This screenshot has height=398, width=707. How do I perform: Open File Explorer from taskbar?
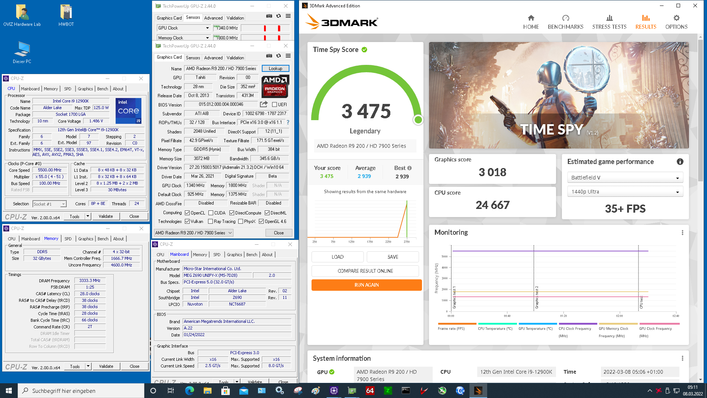(x=208, y=391)
